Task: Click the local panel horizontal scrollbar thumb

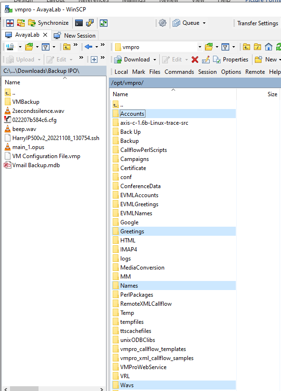Action: [x=24, y=389]
